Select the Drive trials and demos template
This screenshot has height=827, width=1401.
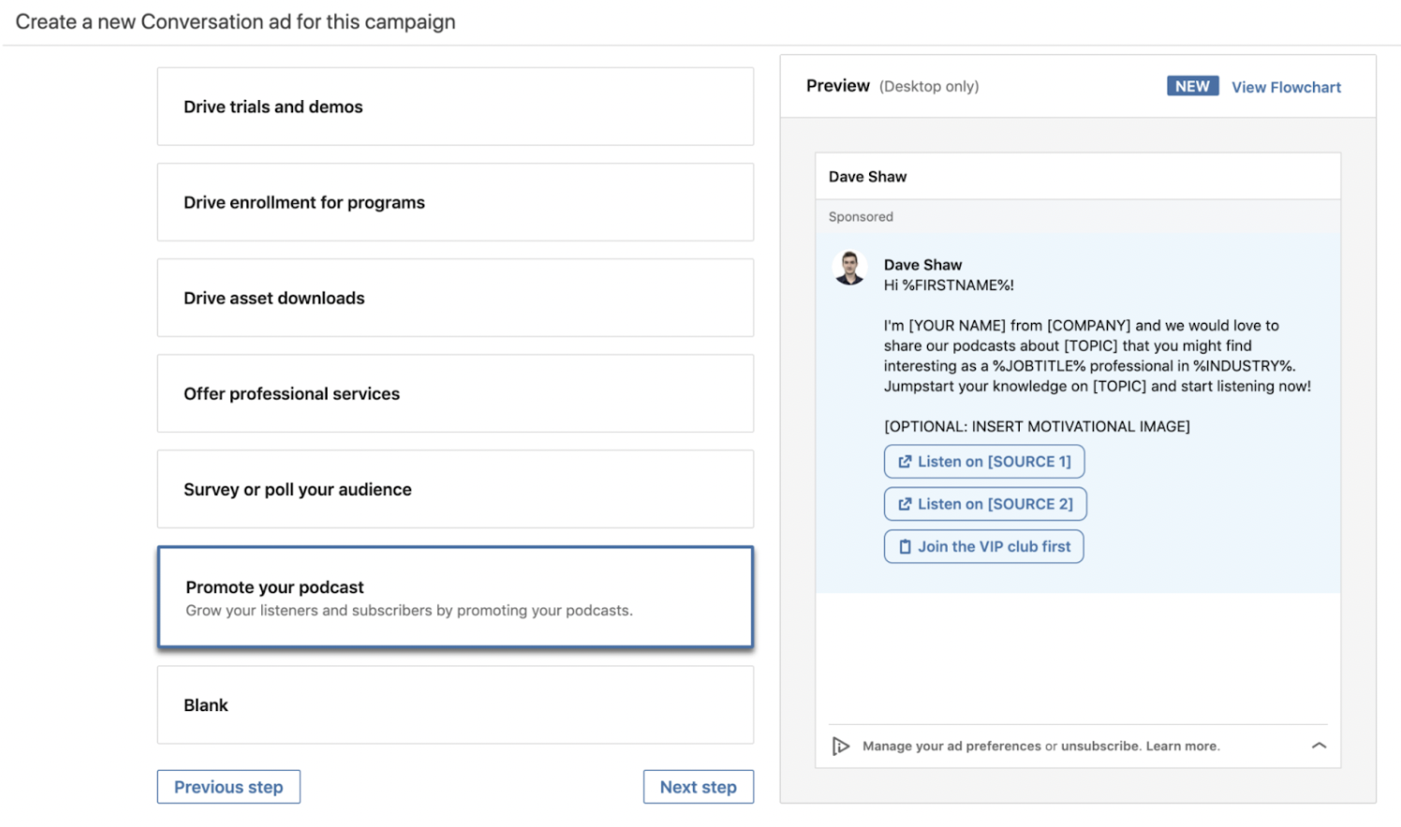point(455,106)
